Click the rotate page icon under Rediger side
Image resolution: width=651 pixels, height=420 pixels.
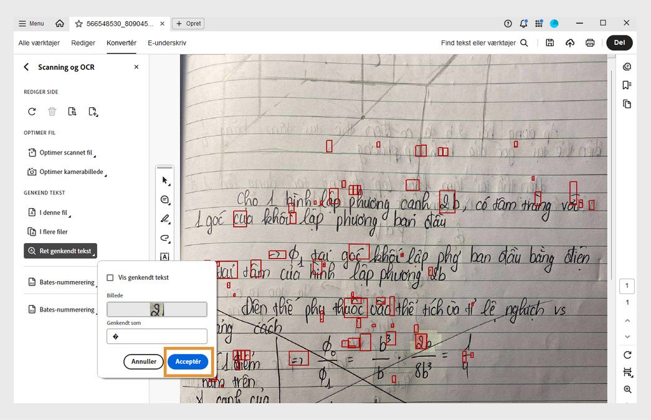click(32, 112)
